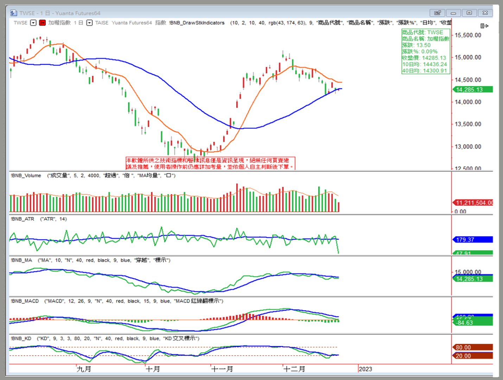Minimize the TWSE chart window
Screen dimensions: 503x380
pos(453,13)
